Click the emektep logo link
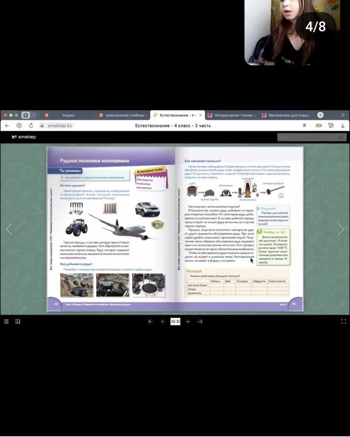This screenshot has height=437, width=350. 24,137
